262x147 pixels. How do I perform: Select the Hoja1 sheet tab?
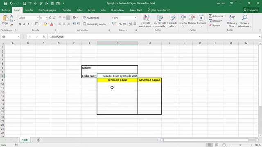(25, 140)
